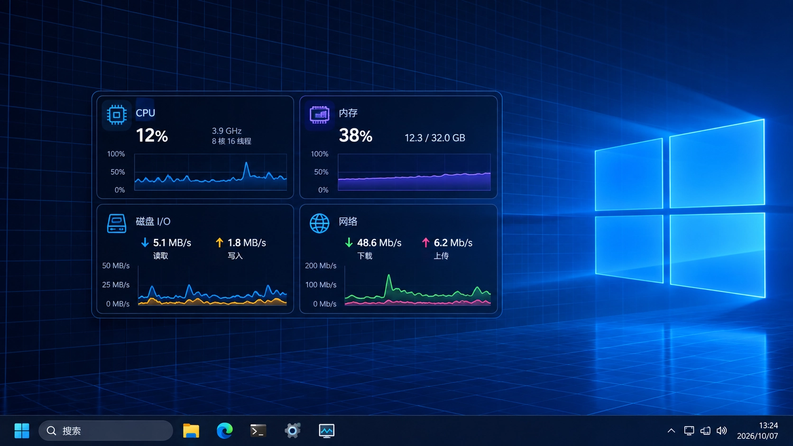This screenshot has height=446, width=793.
Task: Click the CPU title label
Action: click(x=146, y=113)
